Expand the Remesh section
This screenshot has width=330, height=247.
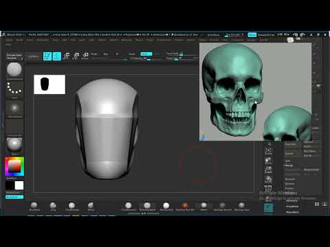tap(290, 184)
